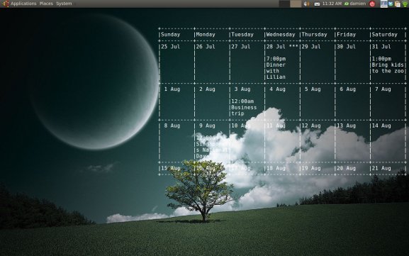Click the 7:00pm Dinner with Lilian event
The width and height of the screenshot is (409, 256).
click(x=276, y=68)
